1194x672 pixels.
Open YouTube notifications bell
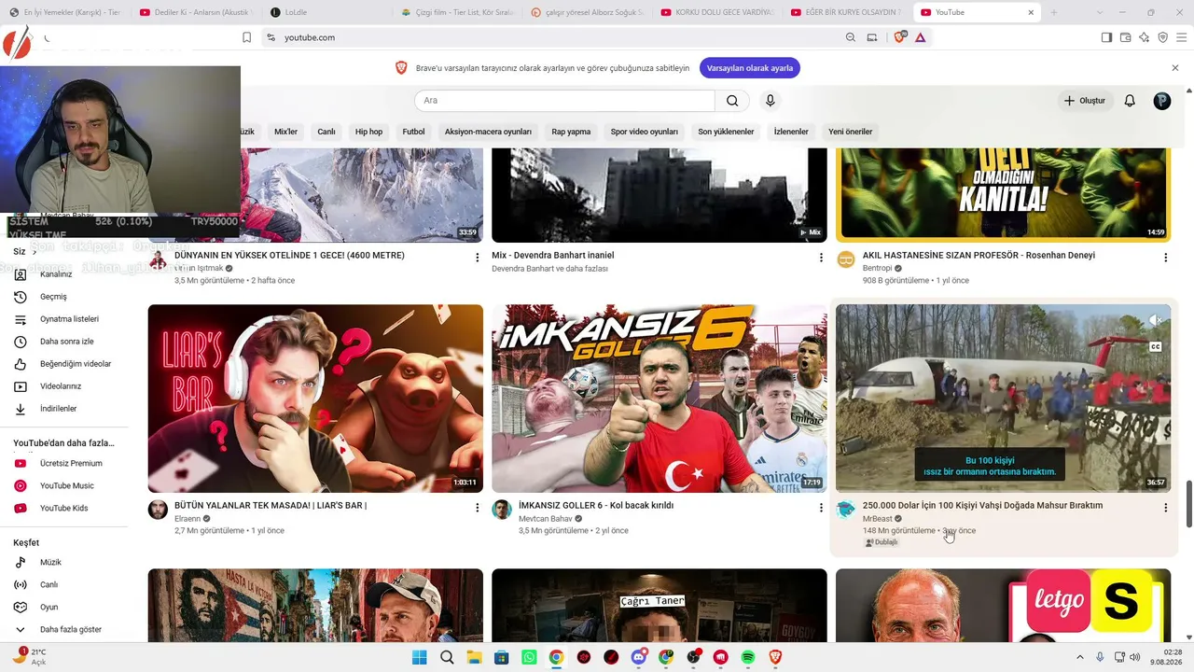click(1130, 101)
